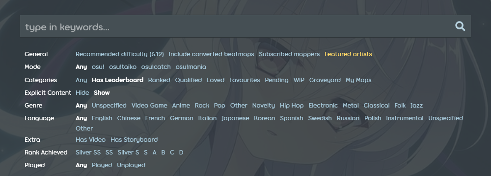The height and width of the screenshot is (176, 491).
Task: Choose osu!mania game mode
Action: pos(191,67)
